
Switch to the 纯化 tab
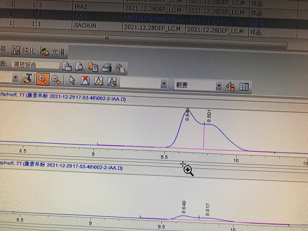(x=22, y=50)
